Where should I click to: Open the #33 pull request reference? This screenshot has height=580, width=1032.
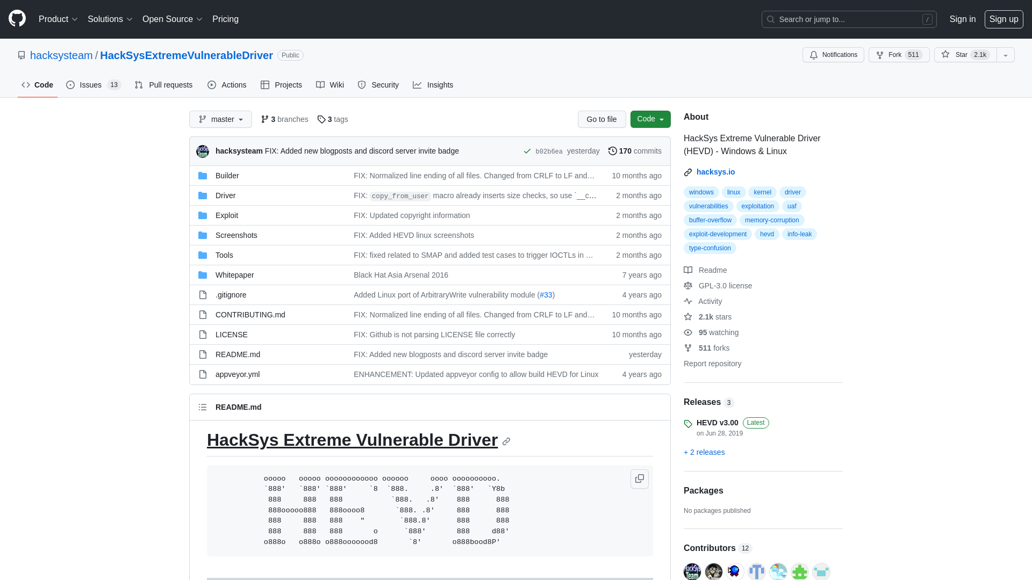click(x=546, y=295)
